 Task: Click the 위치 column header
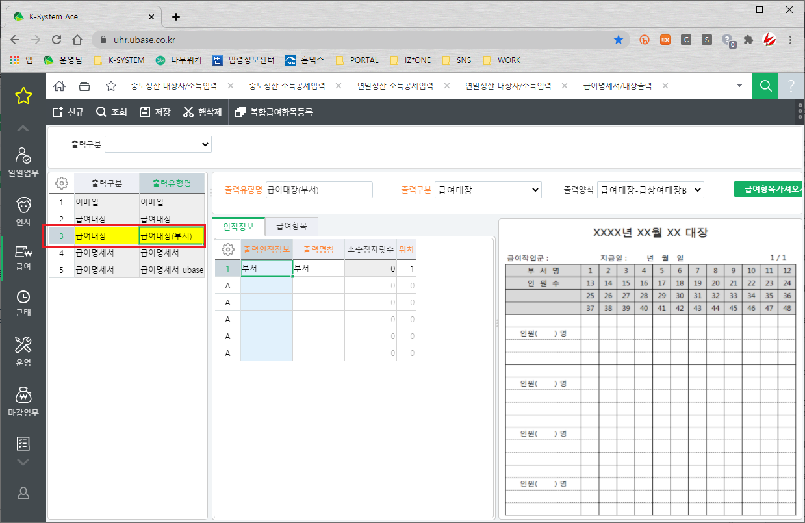(x=406, y=249)
